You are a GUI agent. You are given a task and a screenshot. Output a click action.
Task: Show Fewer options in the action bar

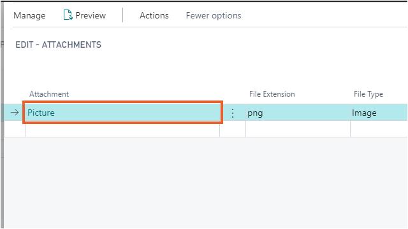214,15
